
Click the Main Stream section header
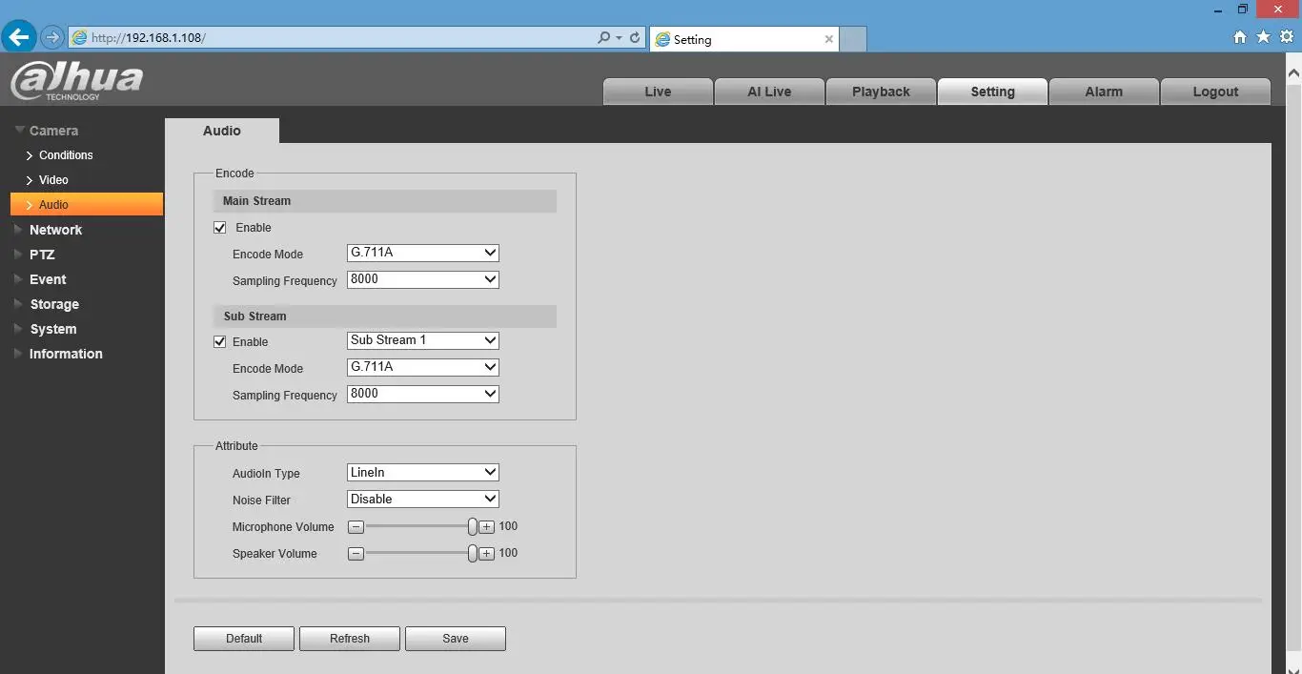[385, 201]
